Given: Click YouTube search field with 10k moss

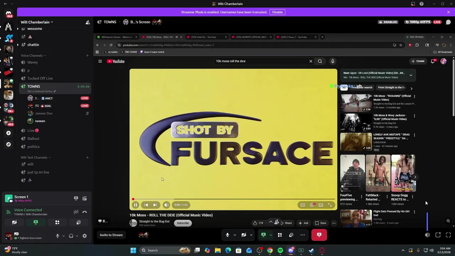Looking at the screenshot, I should (x=261, y=61).
